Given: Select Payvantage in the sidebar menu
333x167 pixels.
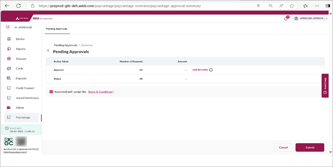Looking at the screenshot, I should [22, 117].
